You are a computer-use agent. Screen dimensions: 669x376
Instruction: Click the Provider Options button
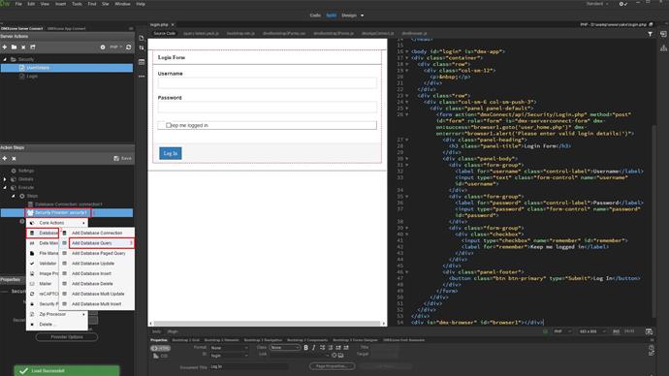coord(67,337)
